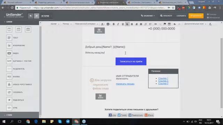Switch to the Автоматизация browser tab
The width and height of the screenshot is (223, 125).
[x=173, y=2]
